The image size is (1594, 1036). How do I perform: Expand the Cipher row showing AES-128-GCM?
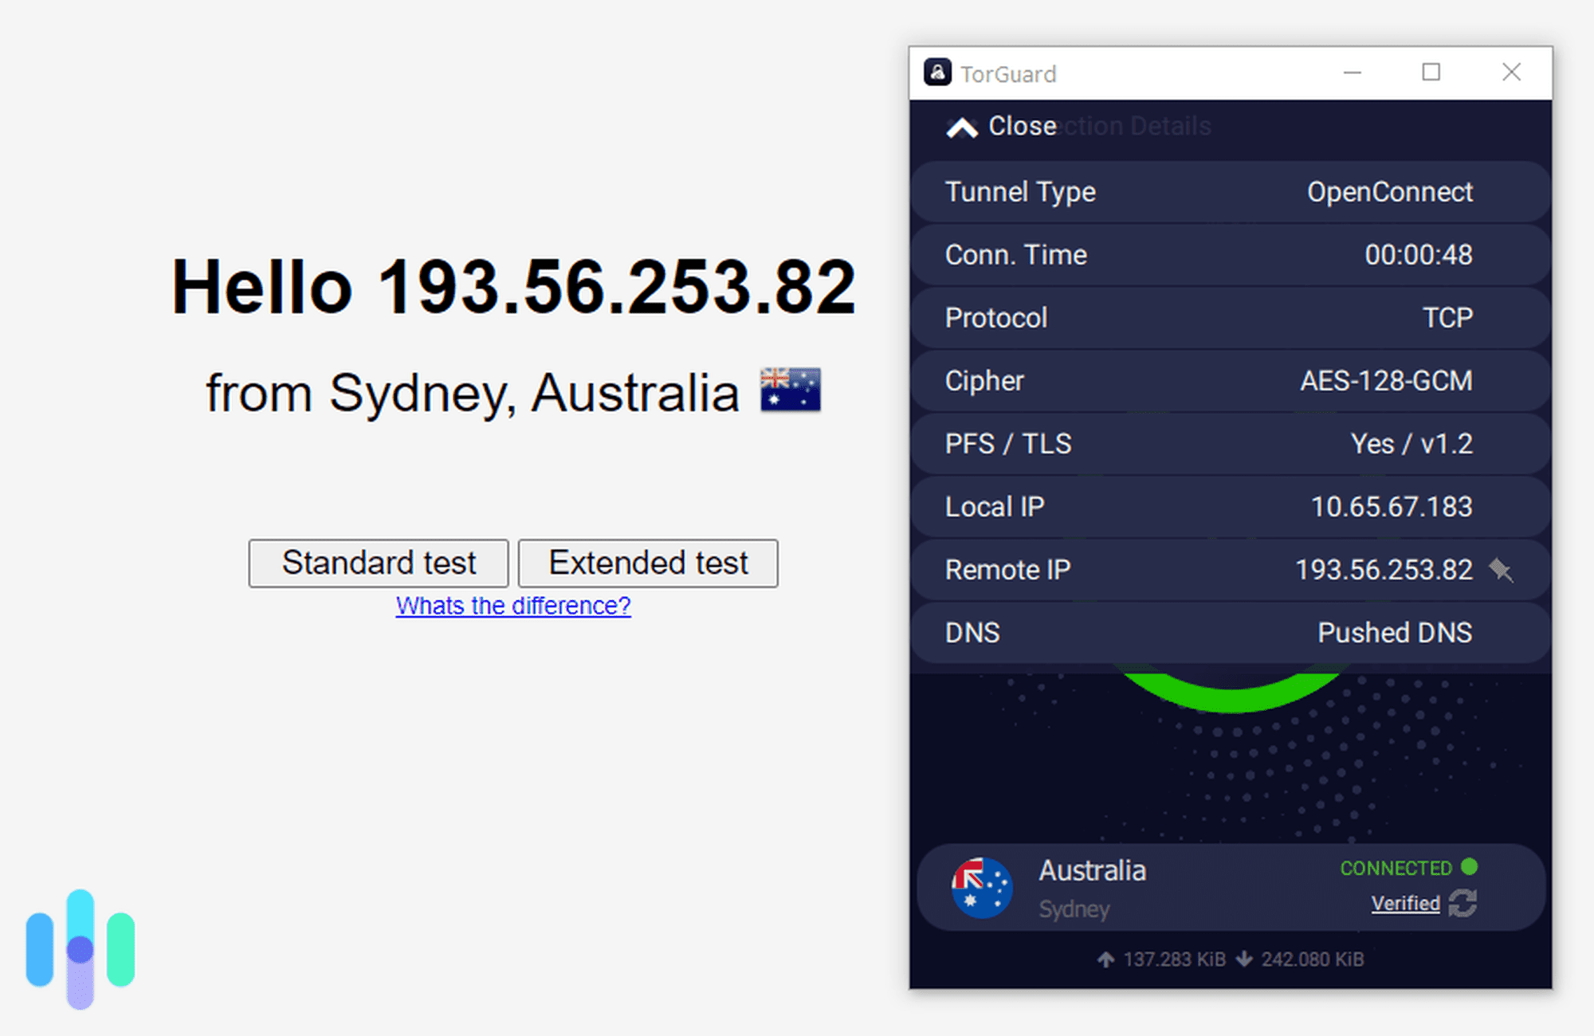(1231, 381)
